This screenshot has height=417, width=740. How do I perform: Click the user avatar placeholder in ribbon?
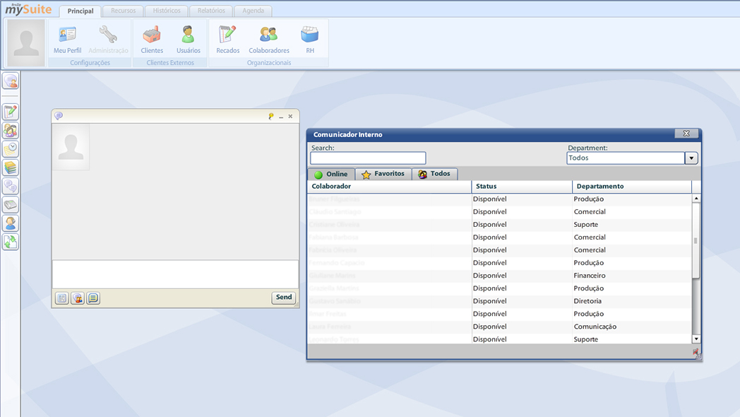pos(26,43)
